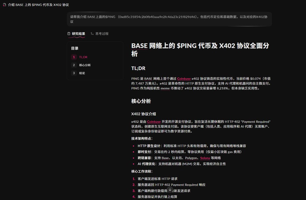306x200 pixels.
Task: Click the app logo icon beside the page title
Action: 4,5
